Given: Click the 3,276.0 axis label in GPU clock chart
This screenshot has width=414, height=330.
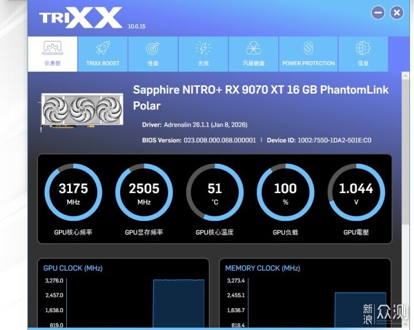Looking at the screenshot, I should click(x=54, y=281).
